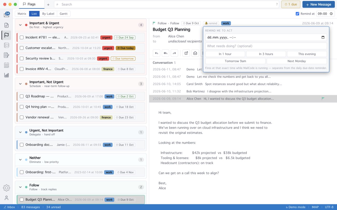Reply all with the double-arrow icon
This screenshot has width=337, height=210.
coord(165,53)
